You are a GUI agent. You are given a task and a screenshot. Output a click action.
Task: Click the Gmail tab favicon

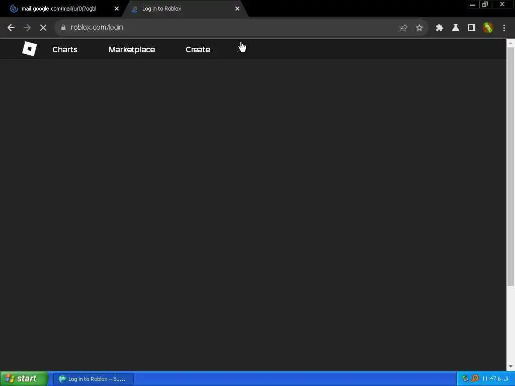(x=14, y=9)
